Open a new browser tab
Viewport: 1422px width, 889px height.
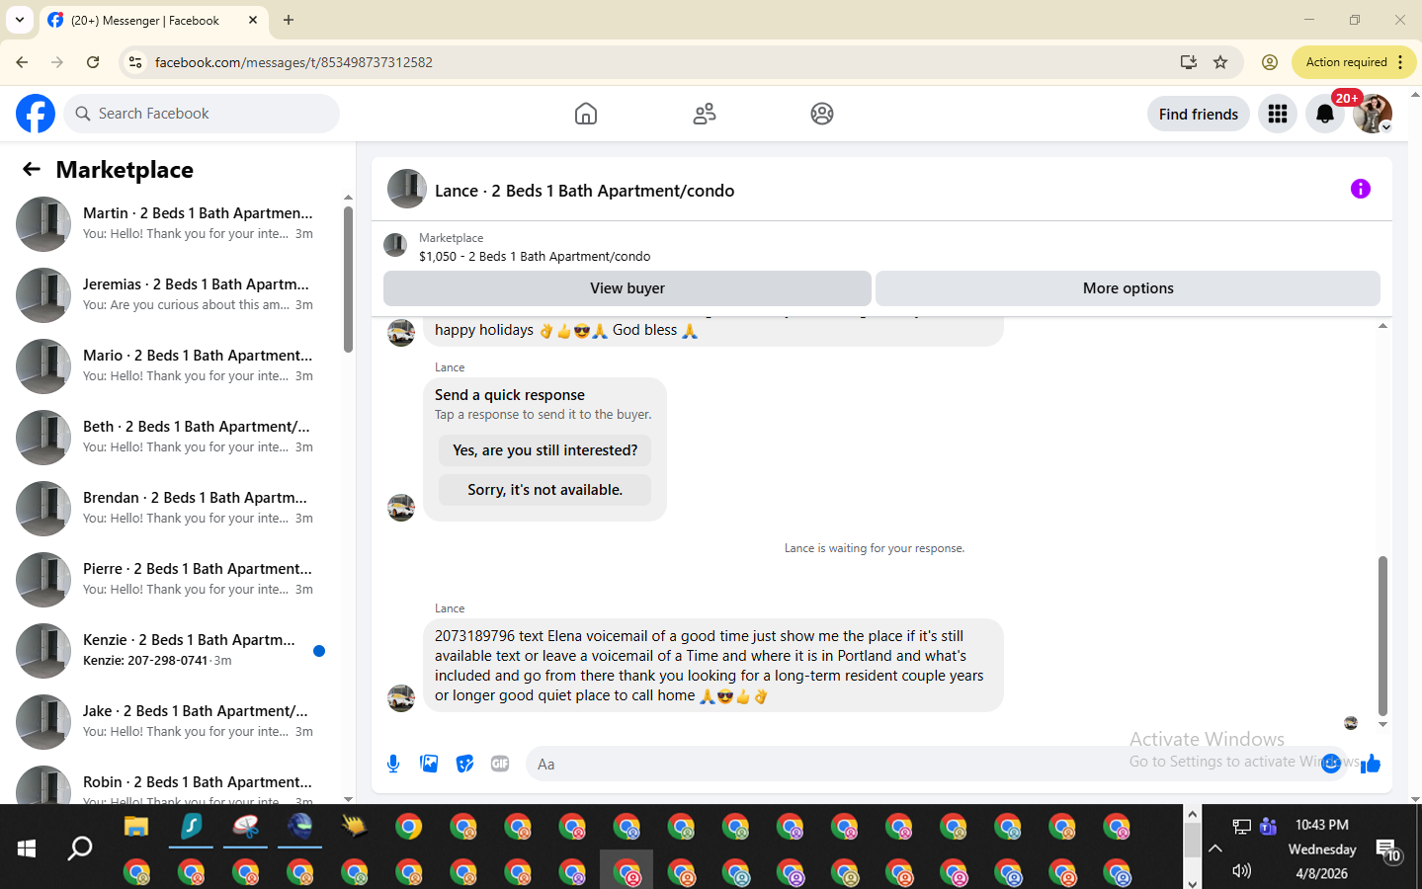click(x=289, y=20)
